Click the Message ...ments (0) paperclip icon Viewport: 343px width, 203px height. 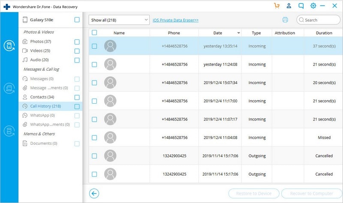pyautogui.click(x=25, y=88)
